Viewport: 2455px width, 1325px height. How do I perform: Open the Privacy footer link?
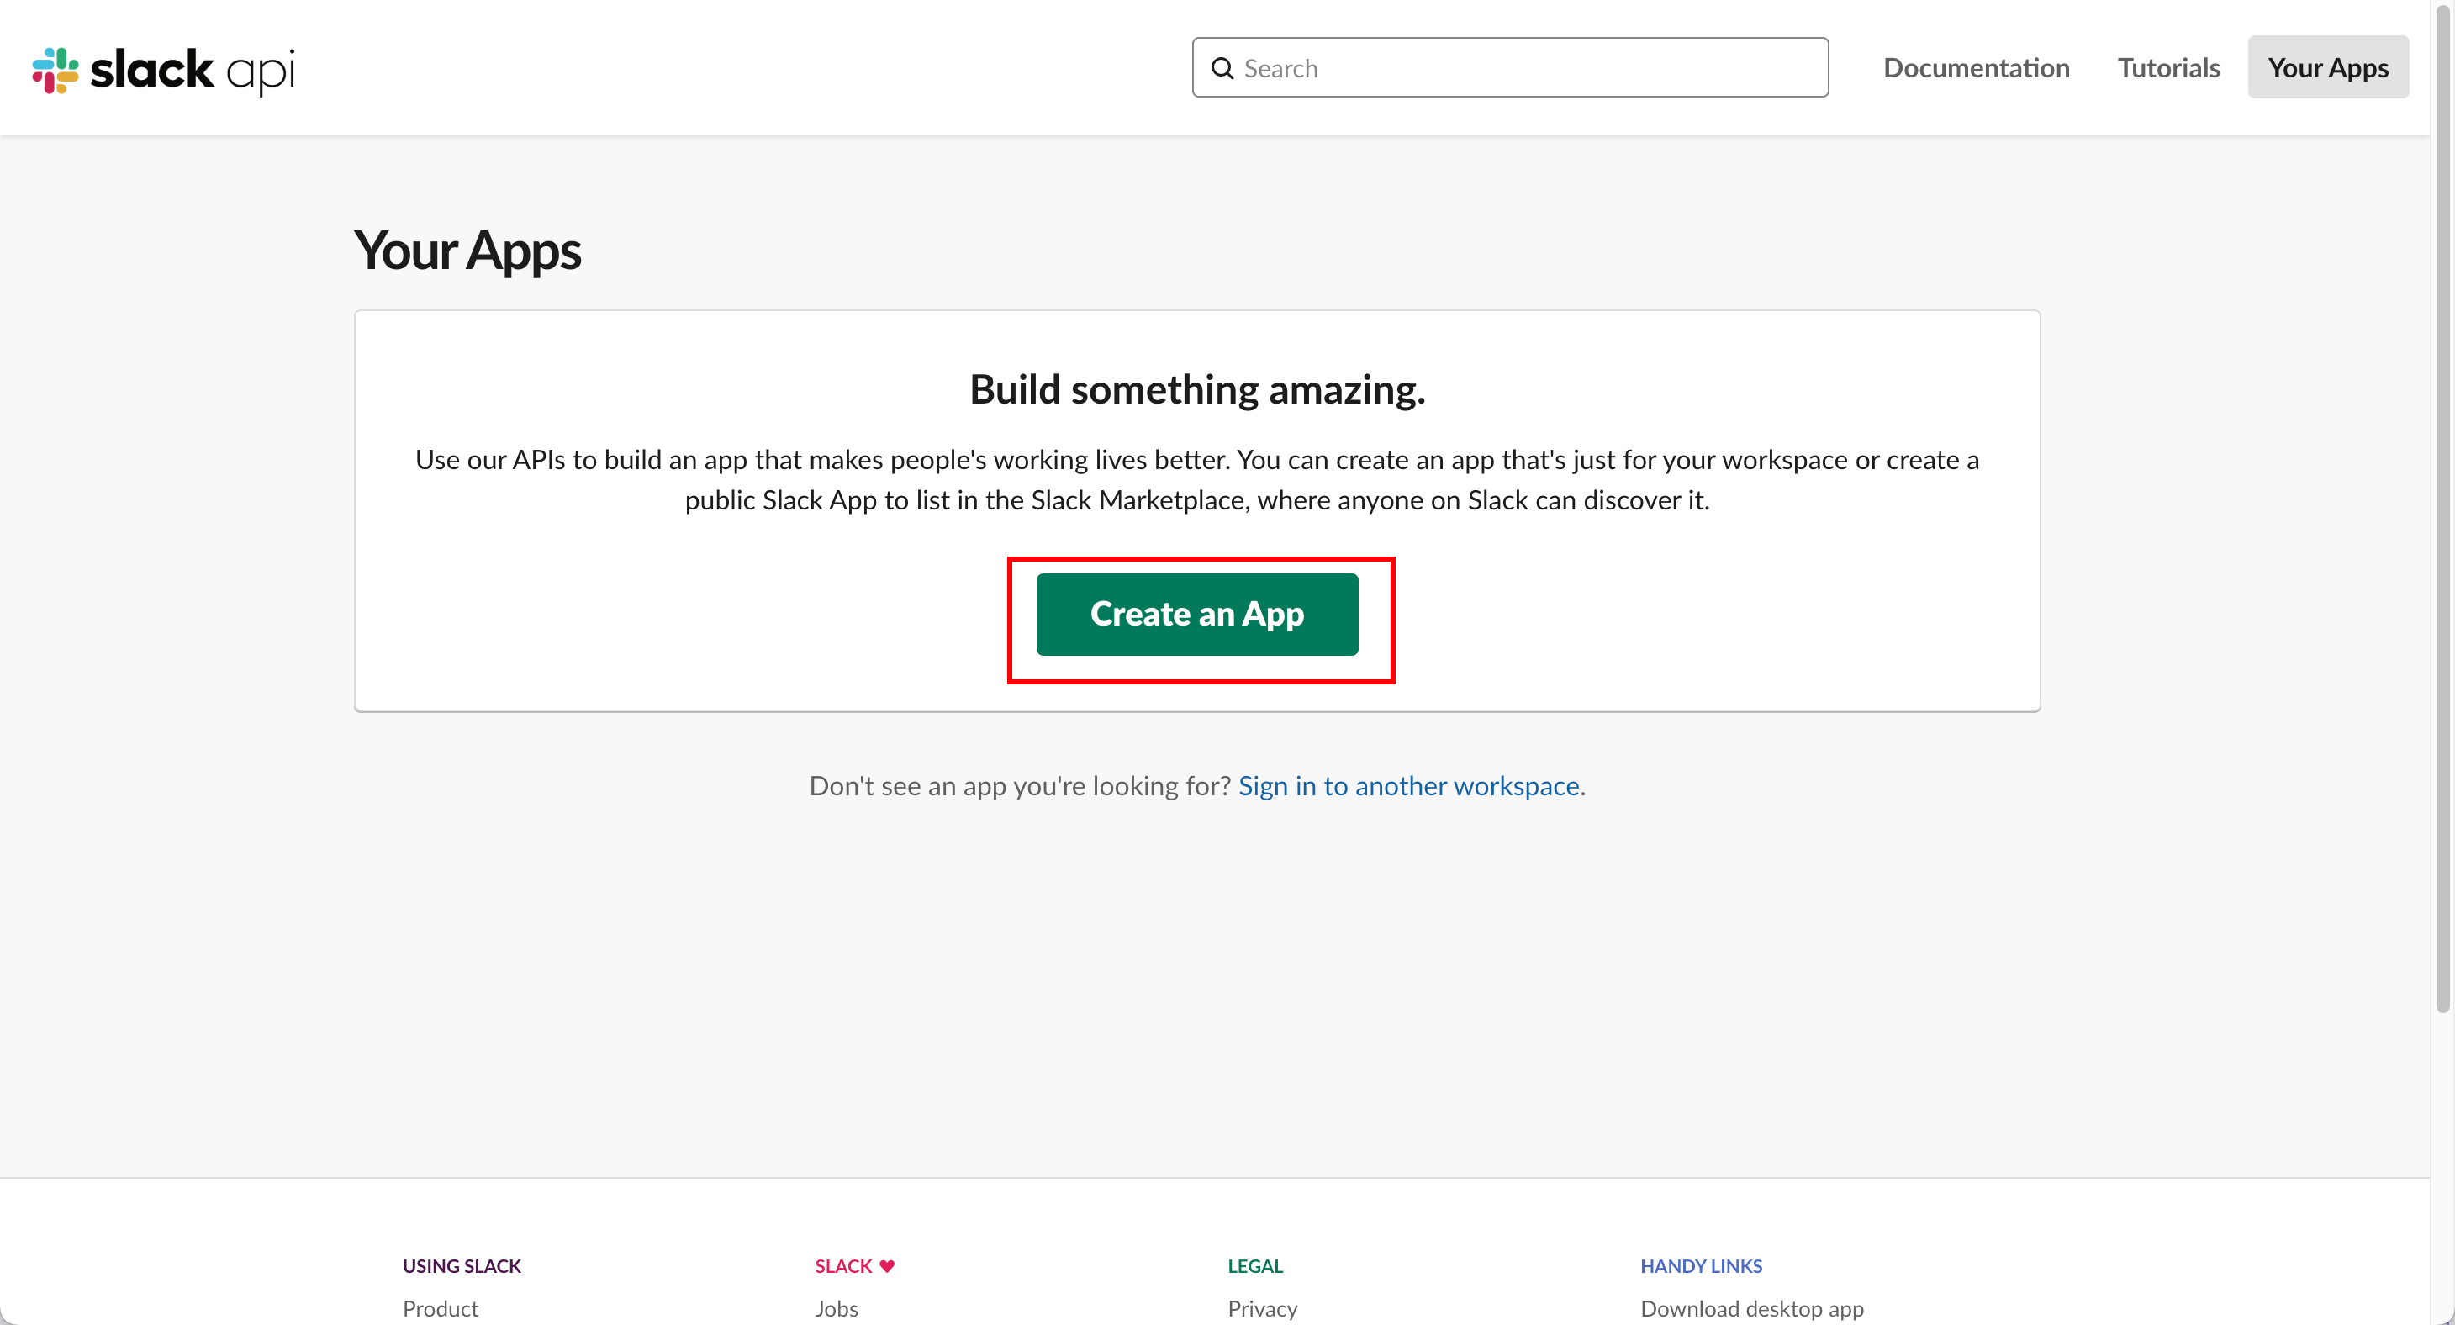(x=1262, y=1308)
